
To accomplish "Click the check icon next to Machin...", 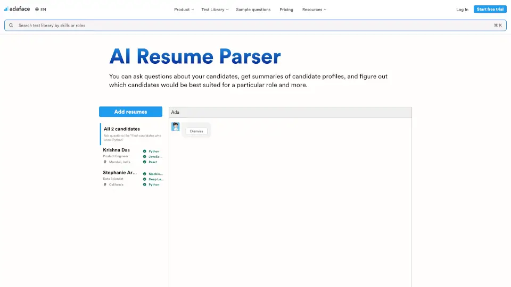I will [x=144, y=174].
